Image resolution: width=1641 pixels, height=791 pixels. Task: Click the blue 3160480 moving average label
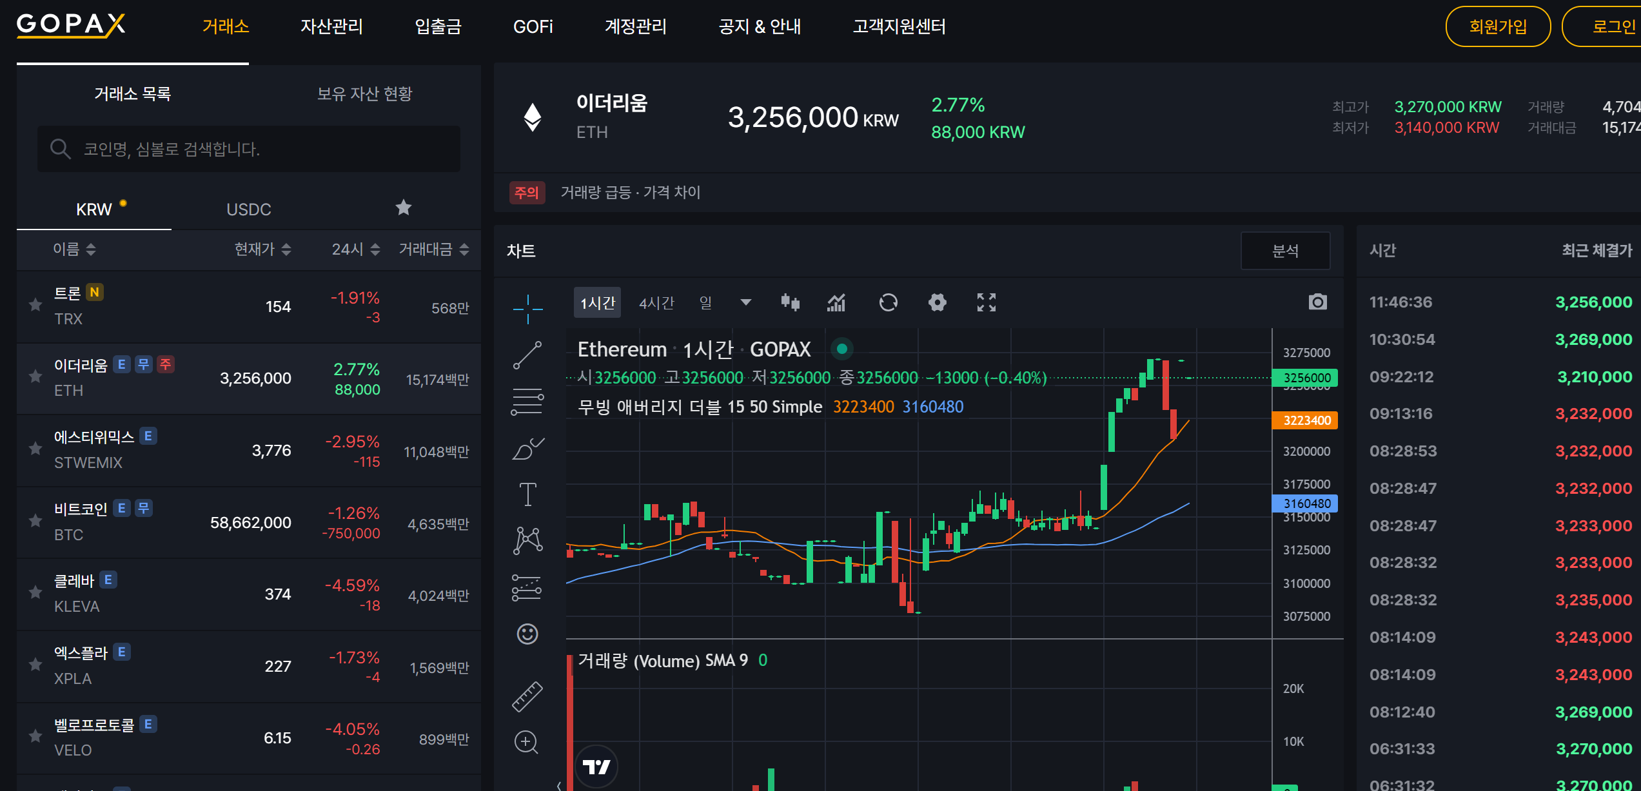click(1305, 503)
